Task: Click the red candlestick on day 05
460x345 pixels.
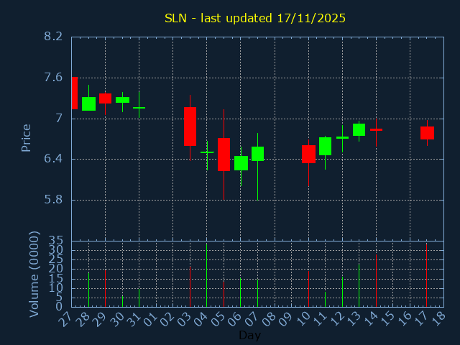Action: [224, 154]
